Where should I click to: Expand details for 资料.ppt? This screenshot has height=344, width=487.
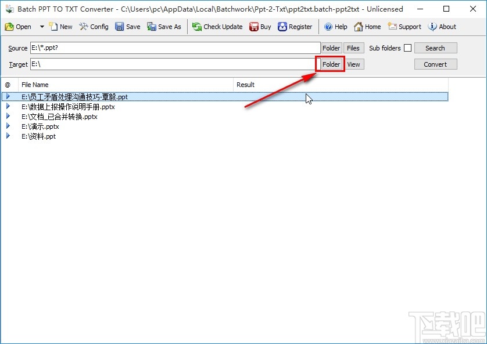(8, 136)
